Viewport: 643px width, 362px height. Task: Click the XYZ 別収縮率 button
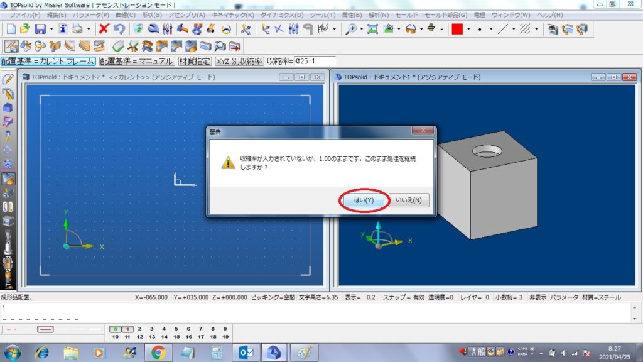[x=239, y=61]
